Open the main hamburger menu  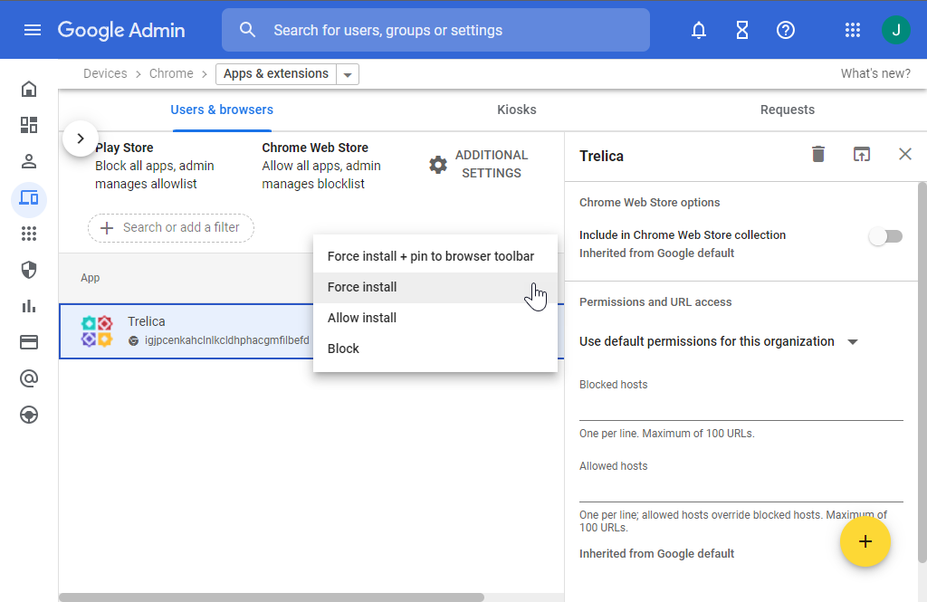(x=33, y=30)
